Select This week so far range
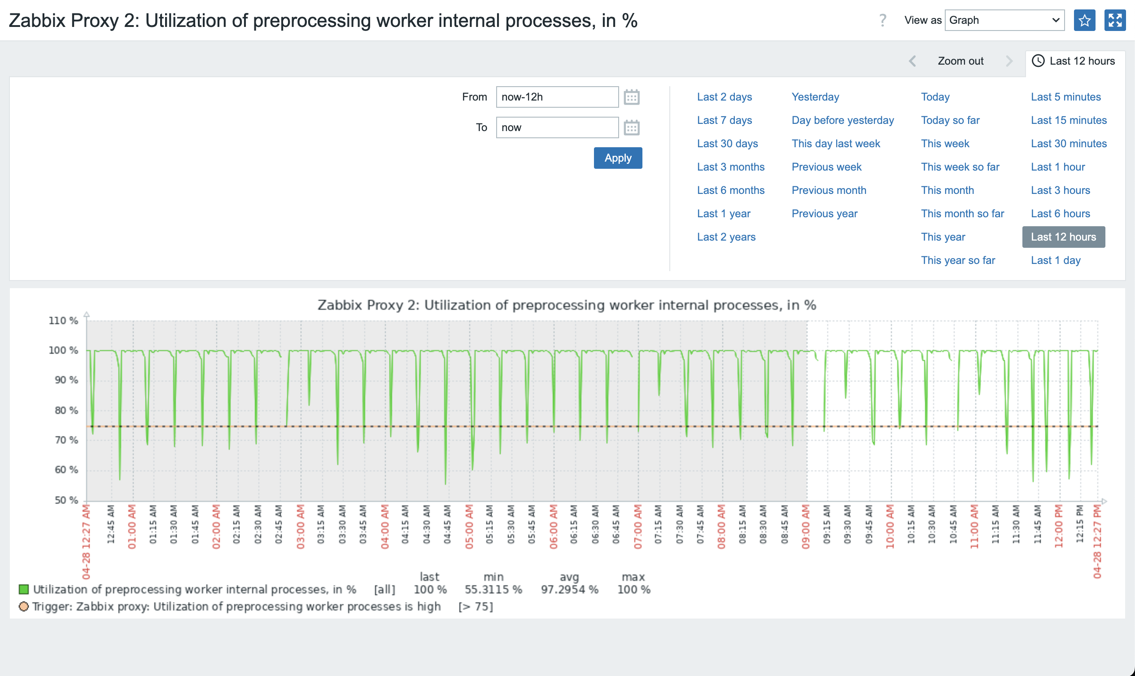This screenshot has width=1135, height=676. tap(960, 167)
